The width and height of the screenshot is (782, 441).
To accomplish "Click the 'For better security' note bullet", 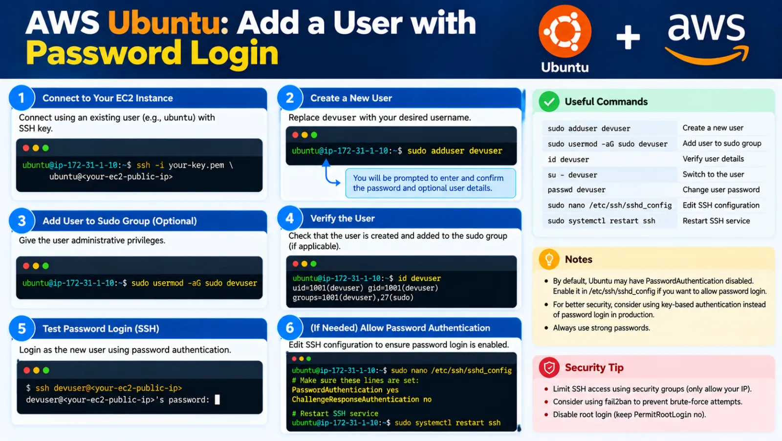I will [659, 310].
